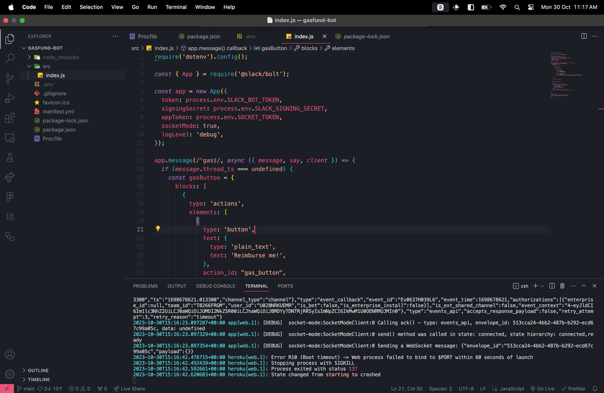Click the Accounts icon in activity bar

point(9,355)
